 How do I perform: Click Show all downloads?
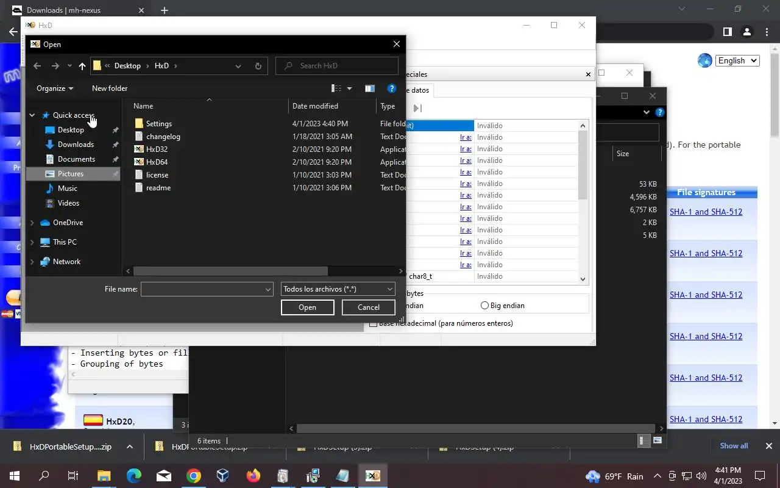734,446
